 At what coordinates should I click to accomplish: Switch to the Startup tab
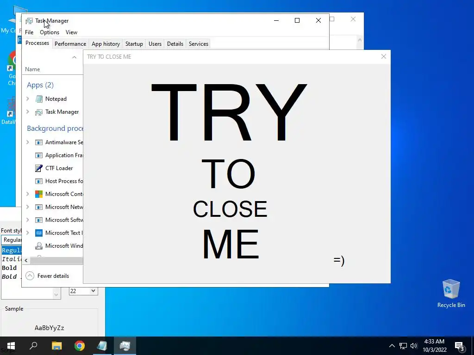click(134, 44)
